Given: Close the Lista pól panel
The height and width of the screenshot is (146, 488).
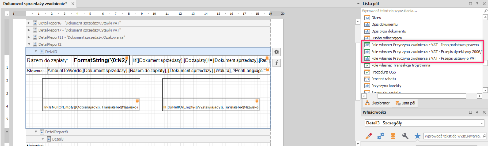Looking at the screenshot, I should point(484,4).
